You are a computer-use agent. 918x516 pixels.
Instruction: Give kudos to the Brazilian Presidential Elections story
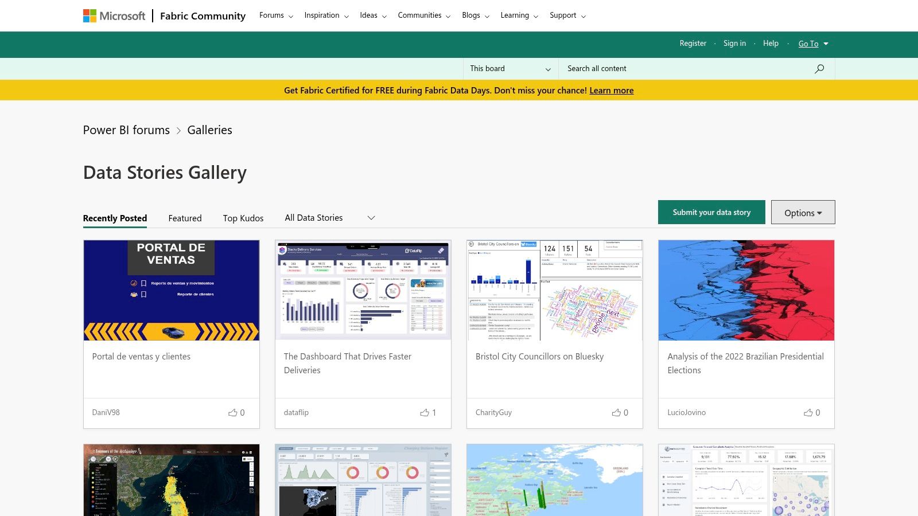[808, 412]
